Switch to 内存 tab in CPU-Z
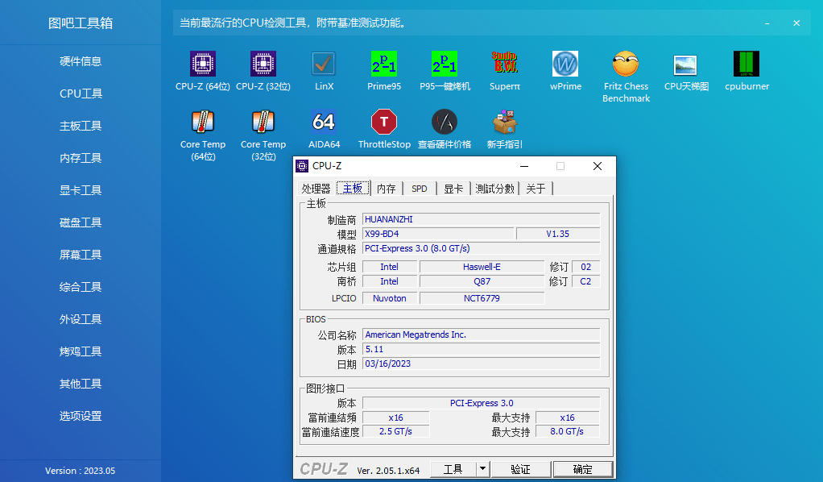The width and height of the screenshot is (823, 482). point(387,189)
